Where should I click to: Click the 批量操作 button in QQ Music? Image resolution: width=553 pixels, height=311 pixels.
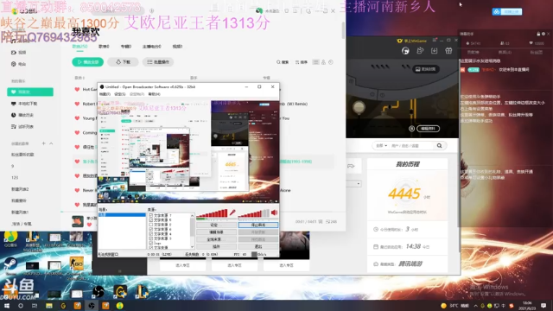pos(158,62)
